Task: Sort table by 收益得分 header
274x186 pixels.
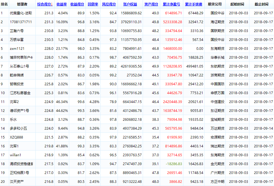Action: [x=77, y=4]
